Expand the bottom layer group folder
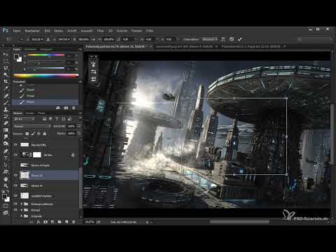This screenshot has width=336, height=252. click(22, 216)
